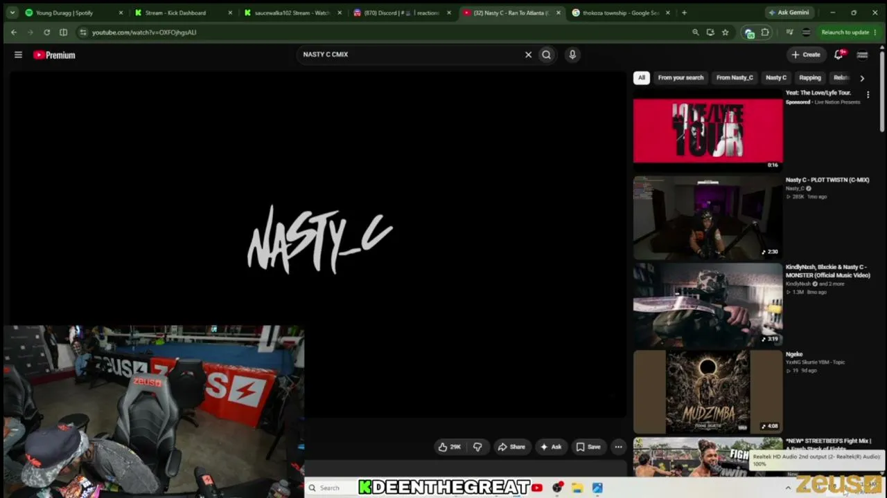The image size is (887, 498).
Task: Bookmark this page with the star
Action: coord(725,33)
